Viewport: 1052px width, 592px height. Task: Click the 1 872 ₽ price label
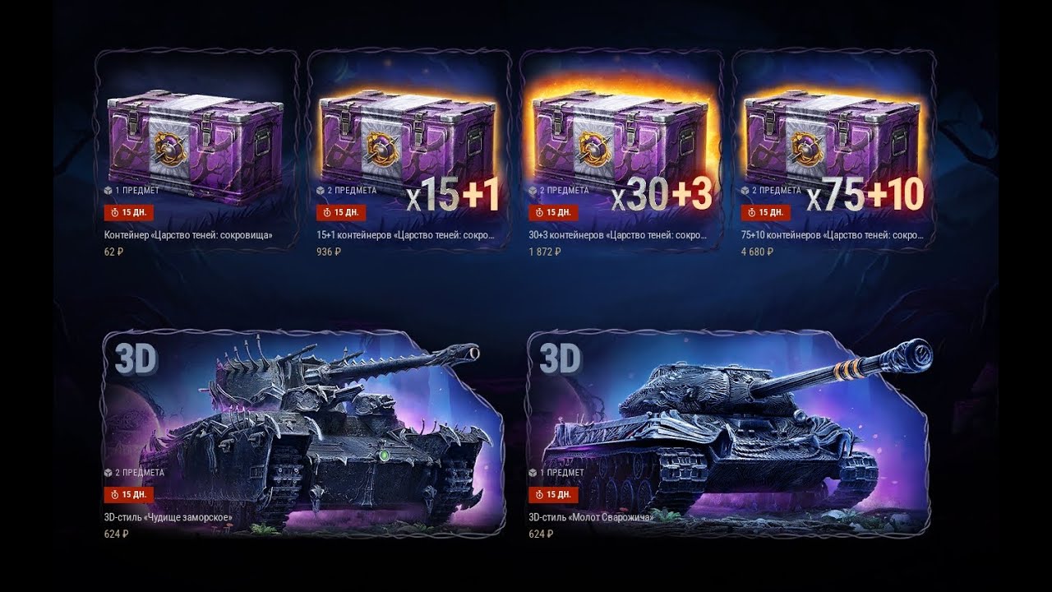[544, 252]
